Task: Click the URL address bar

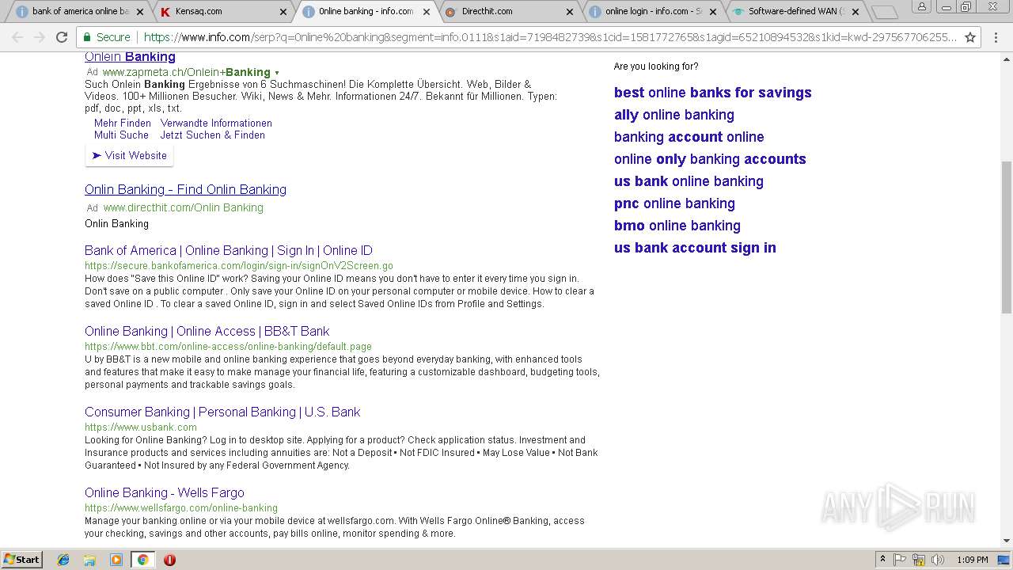Action: 550,37
